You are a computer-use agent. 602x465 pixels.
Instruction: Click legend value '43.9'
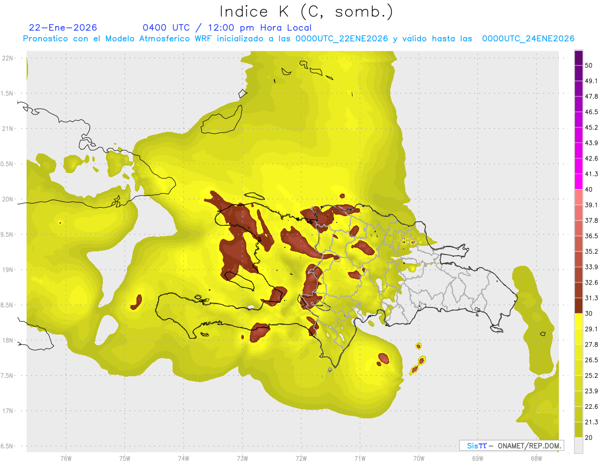pyautogui.click(x=591, y=143)
